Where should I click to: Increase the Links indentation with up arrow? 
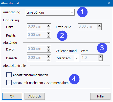point(49,25)
